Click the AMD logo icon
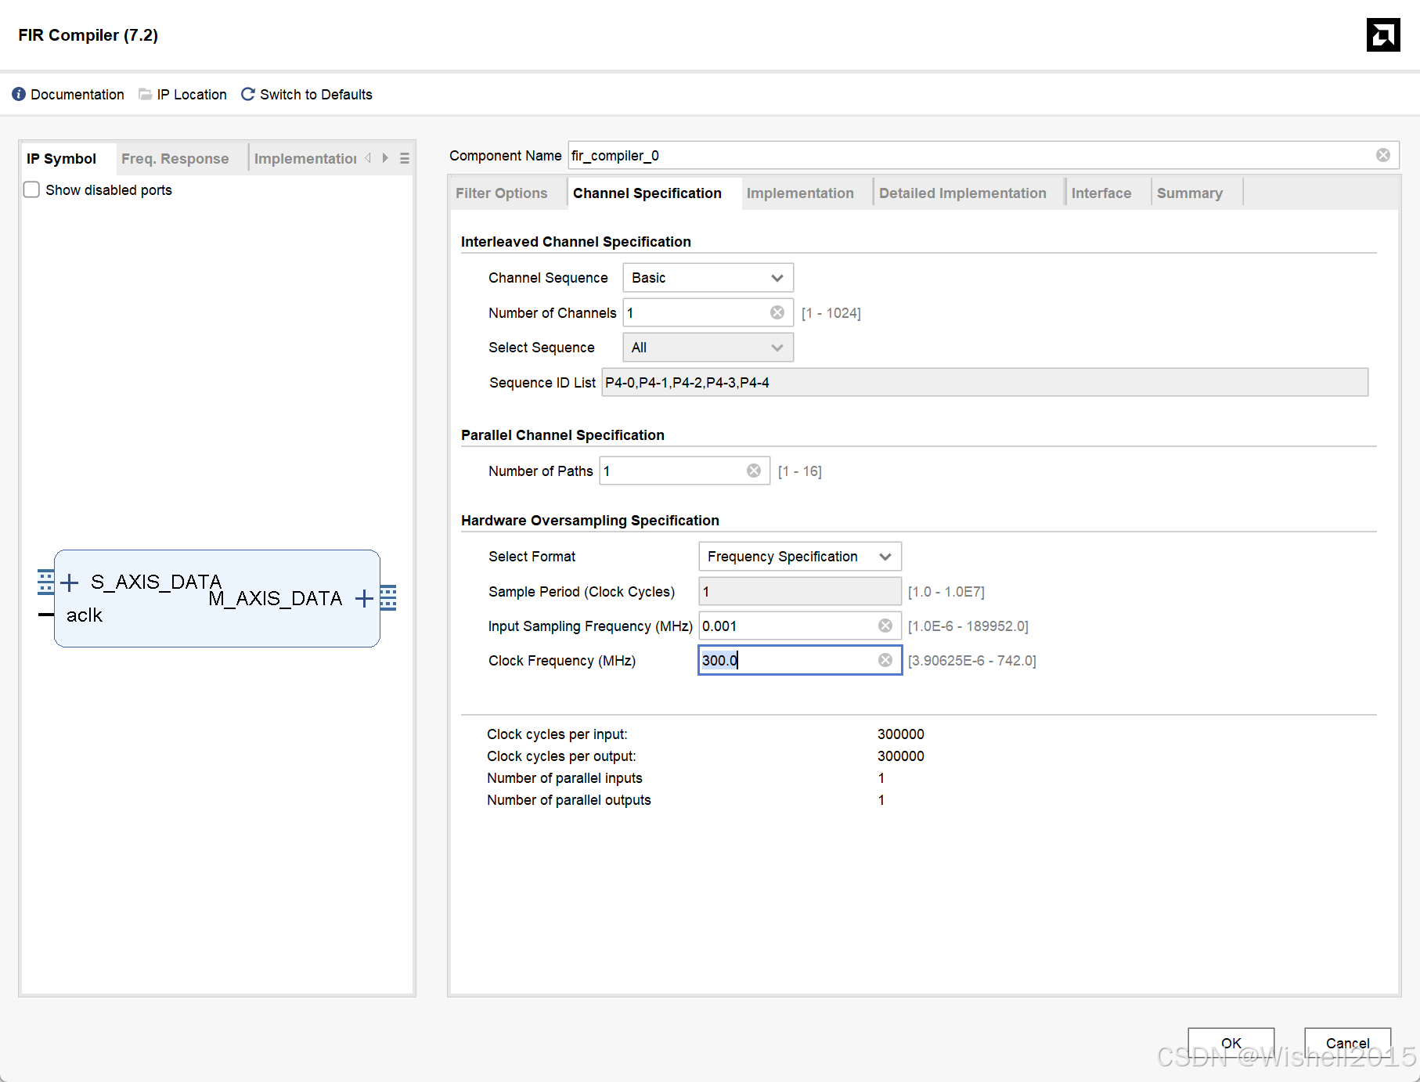1420x1082 pixels. coord(1383,34)
